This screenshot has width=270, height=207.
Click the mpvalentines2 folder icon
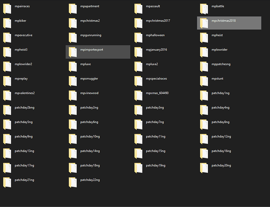coord(7,95)
